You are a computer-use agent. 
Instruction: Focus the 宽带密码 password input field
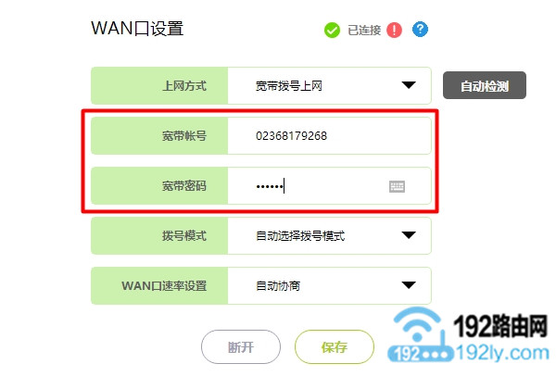tap(329, 185)
